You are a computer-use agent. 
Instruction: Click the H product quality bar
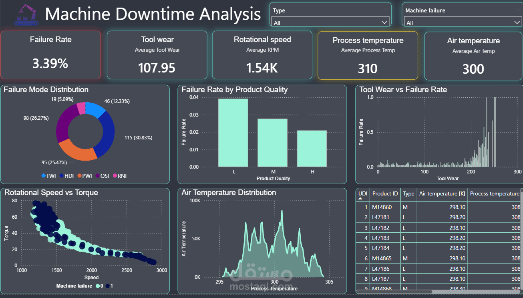coord(312,149)
